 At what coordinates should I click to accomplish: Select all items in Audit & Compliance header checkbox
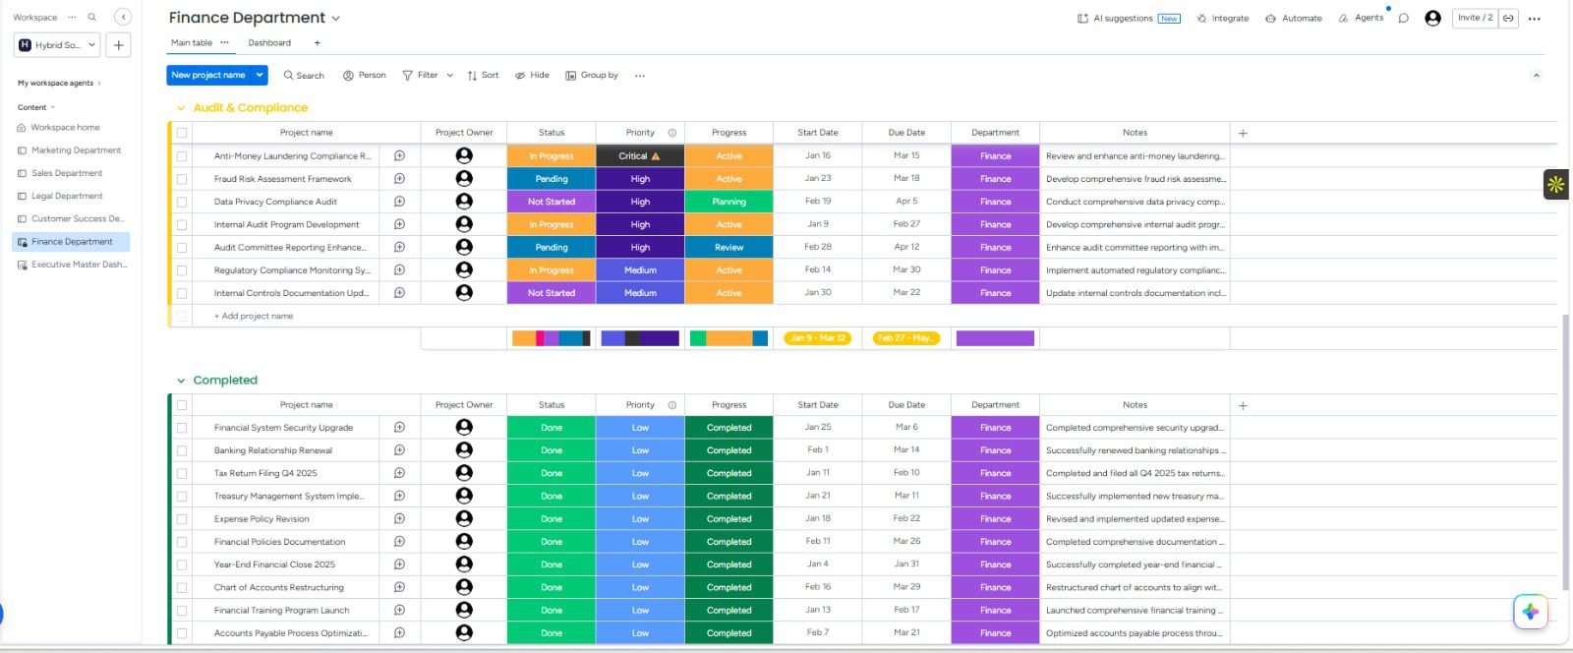coord(182,133)
